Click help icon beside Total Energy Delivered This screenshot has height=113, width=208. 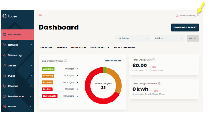coord(159,84)
